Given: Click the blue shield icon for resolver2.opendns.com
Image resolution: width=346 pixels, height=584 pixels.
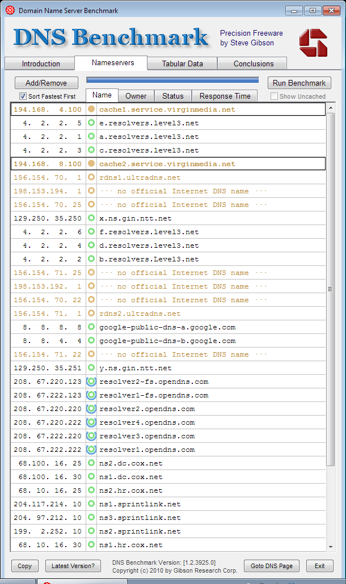Looking at the screenshot, I should pyautogui.click(x=91, y=409).
